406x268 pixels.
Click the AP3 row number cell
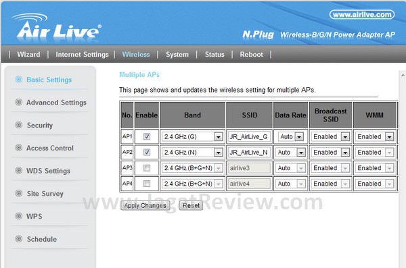(127, 168)
